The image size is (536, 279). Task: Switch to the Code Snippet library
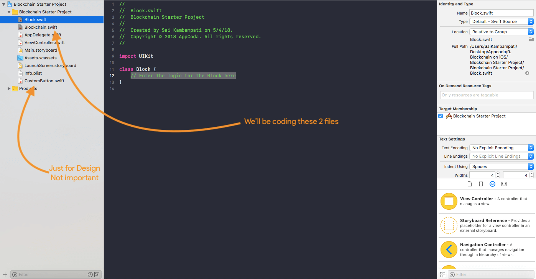coord(481,184)
